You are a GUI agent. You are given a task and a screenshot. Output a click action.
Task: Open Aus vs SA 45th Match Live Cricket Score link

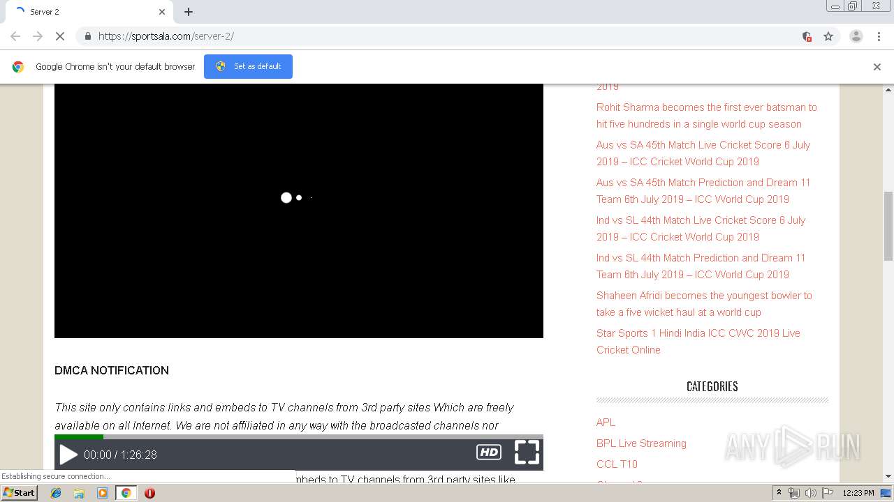[703, 153]
